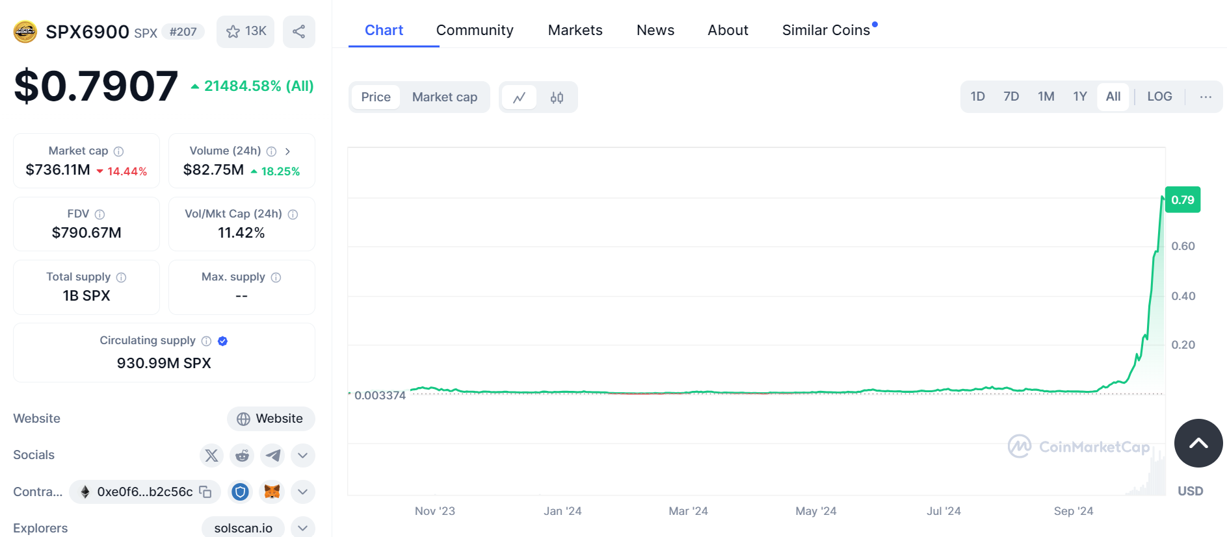This screenshot has height=537, width=1227.
Task: Select the 1D time range
Action: 977,97
